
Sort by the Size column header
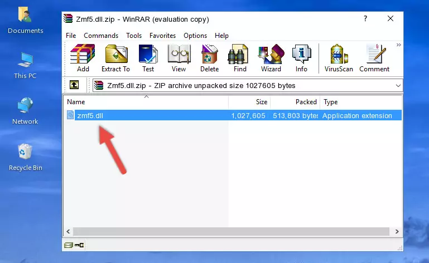[249, 102]
